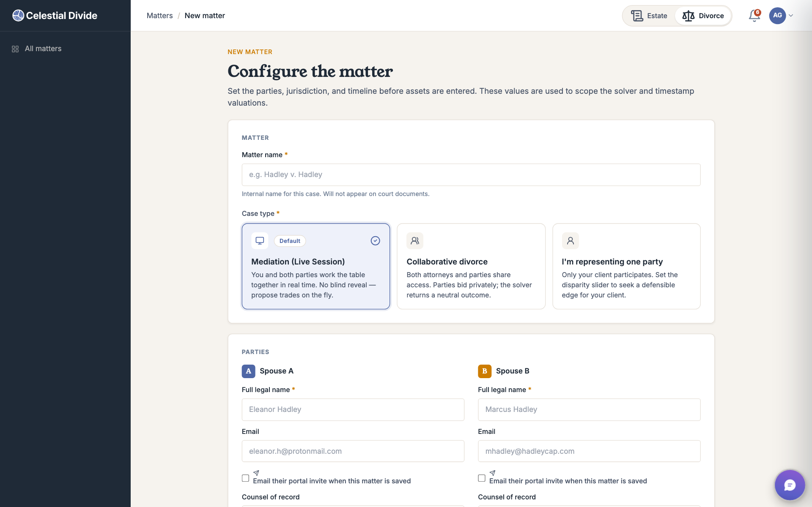The height and width of the screenshot is (507, 812).
Task: Open the chat support bubble
Action: point(790,485)
